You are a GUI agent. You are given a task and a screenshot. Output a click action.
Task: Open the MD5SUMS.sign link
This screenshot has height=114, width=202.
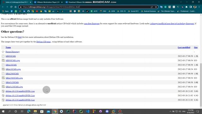(13, 60)
